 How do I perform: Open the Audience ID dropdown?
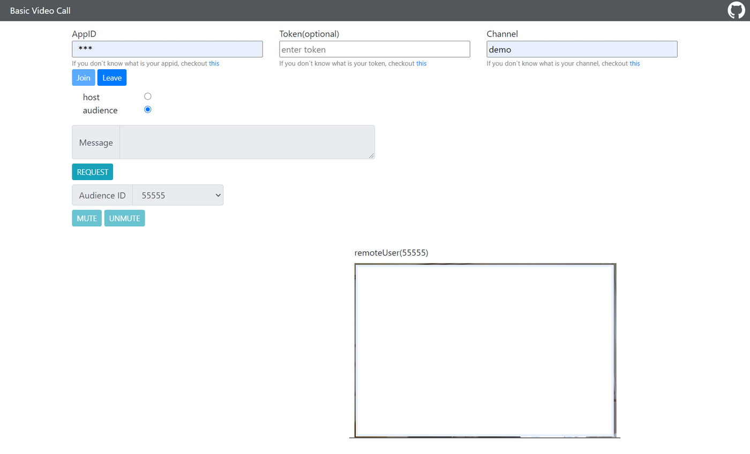(178, 195)
